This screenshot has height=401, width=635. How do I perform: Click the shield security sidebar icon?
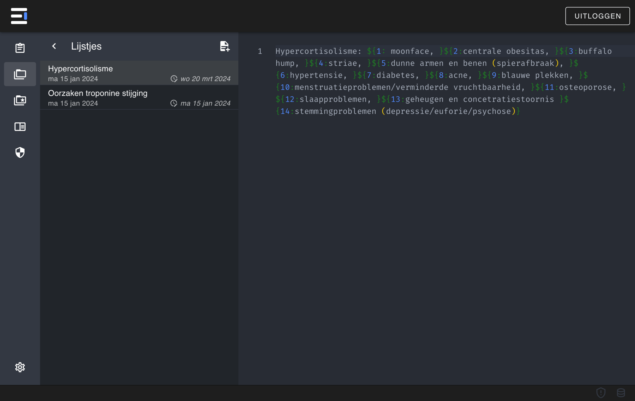[20, 152]
